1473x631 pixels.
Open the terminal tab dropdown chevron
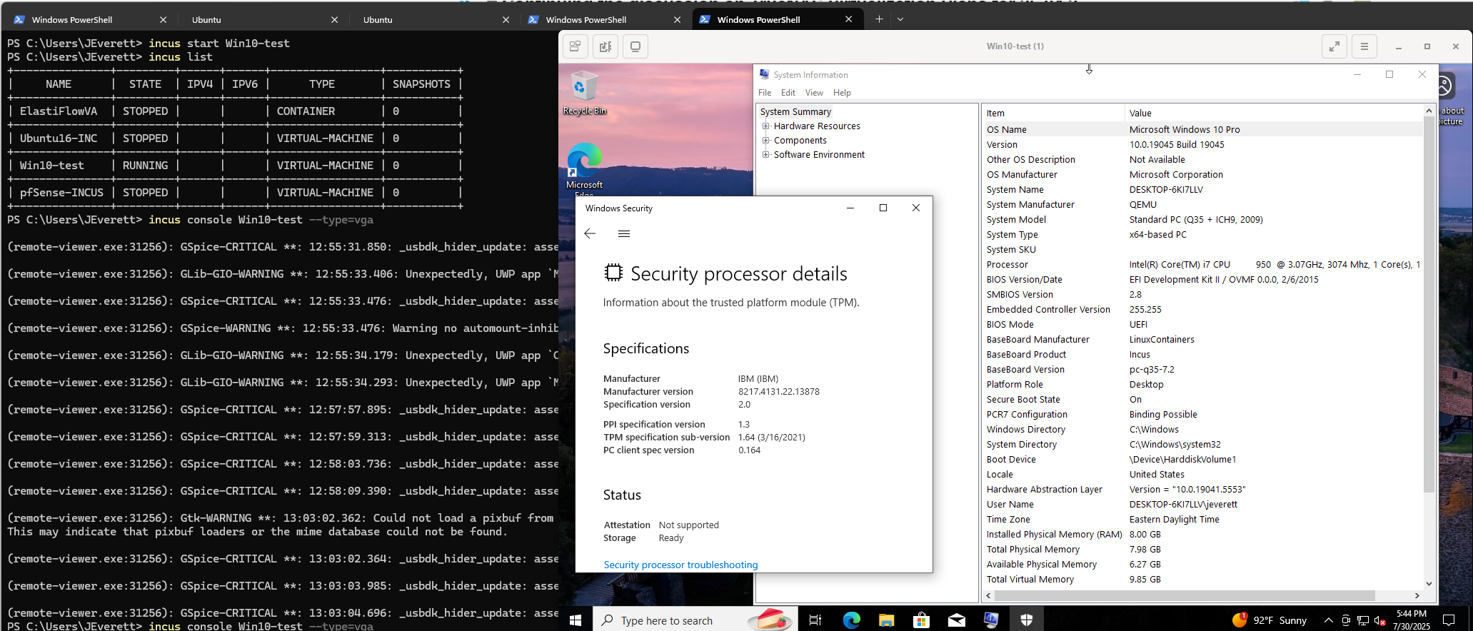coord(900,19)
